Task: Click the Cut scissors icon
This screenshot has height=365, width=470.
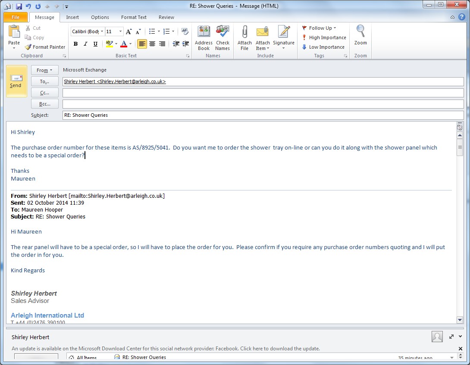Action: 28,28
